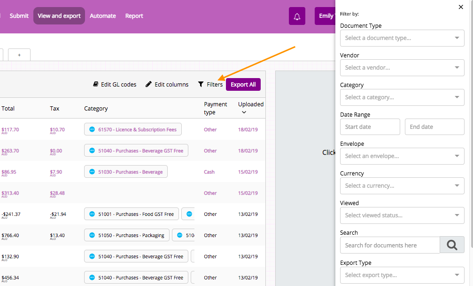Open the notifications bell
Screen dimensions: 473x286
[297, 16]
